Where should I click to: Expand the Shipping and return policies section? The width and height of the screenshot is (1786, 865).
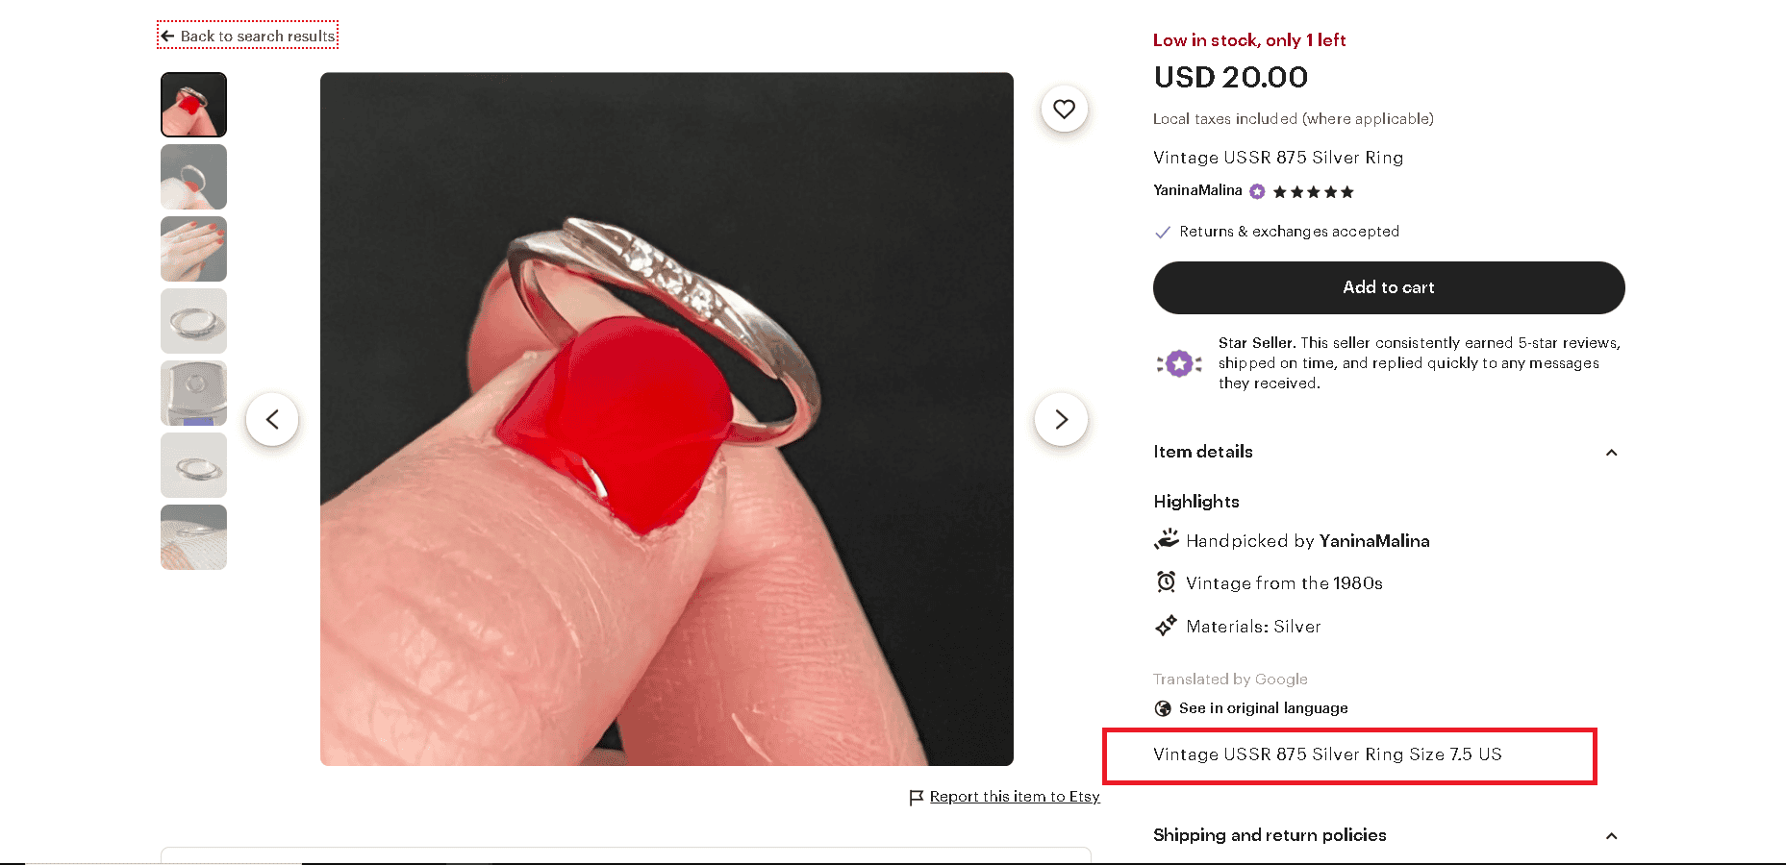coord(1611,835)
